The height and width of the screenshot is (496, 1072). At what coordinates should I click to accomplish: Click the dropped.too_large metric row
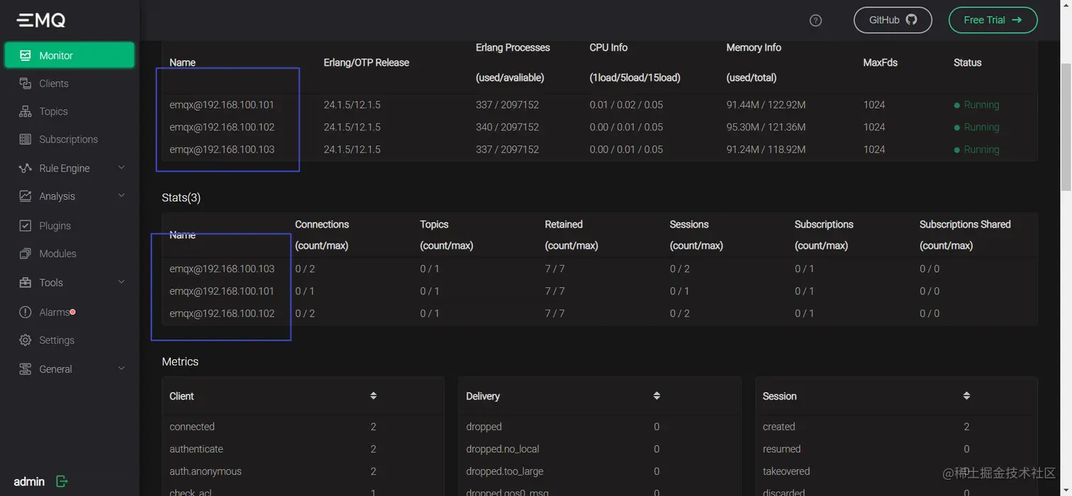pyautogui.click(x=599, y=471)
